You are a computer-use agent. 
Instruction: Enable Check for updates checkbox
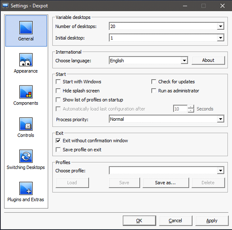click(x=154, y=82)
